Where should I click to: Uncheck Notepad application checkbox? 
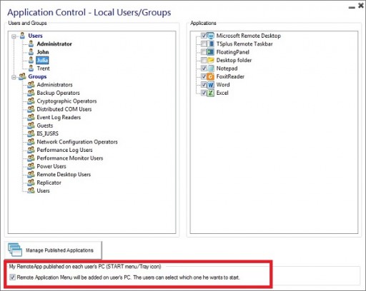[204, 68]
